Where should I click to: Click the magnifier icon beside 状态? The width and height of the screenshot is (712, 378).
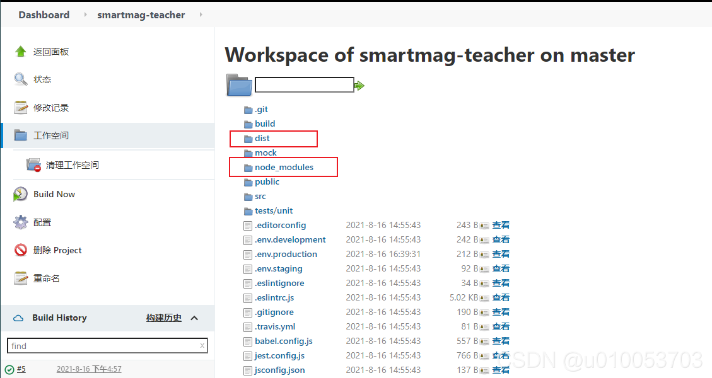click(x=20, y=79)
